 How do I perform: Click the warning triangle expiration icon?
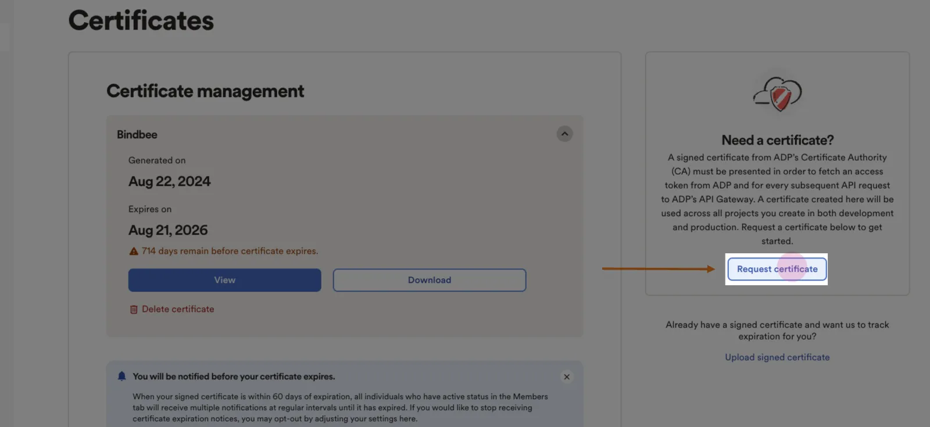coord(134,251)
